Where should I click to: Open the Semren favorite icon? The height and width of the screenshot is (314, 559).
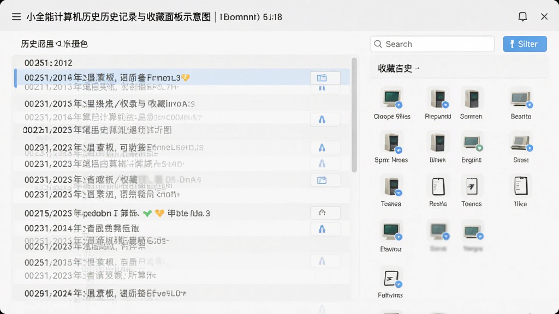pos(471,98)
